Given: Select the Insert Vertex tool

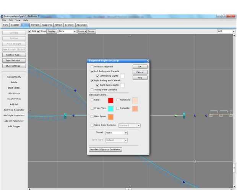Looking at the screenshot, I should (14, 99).
